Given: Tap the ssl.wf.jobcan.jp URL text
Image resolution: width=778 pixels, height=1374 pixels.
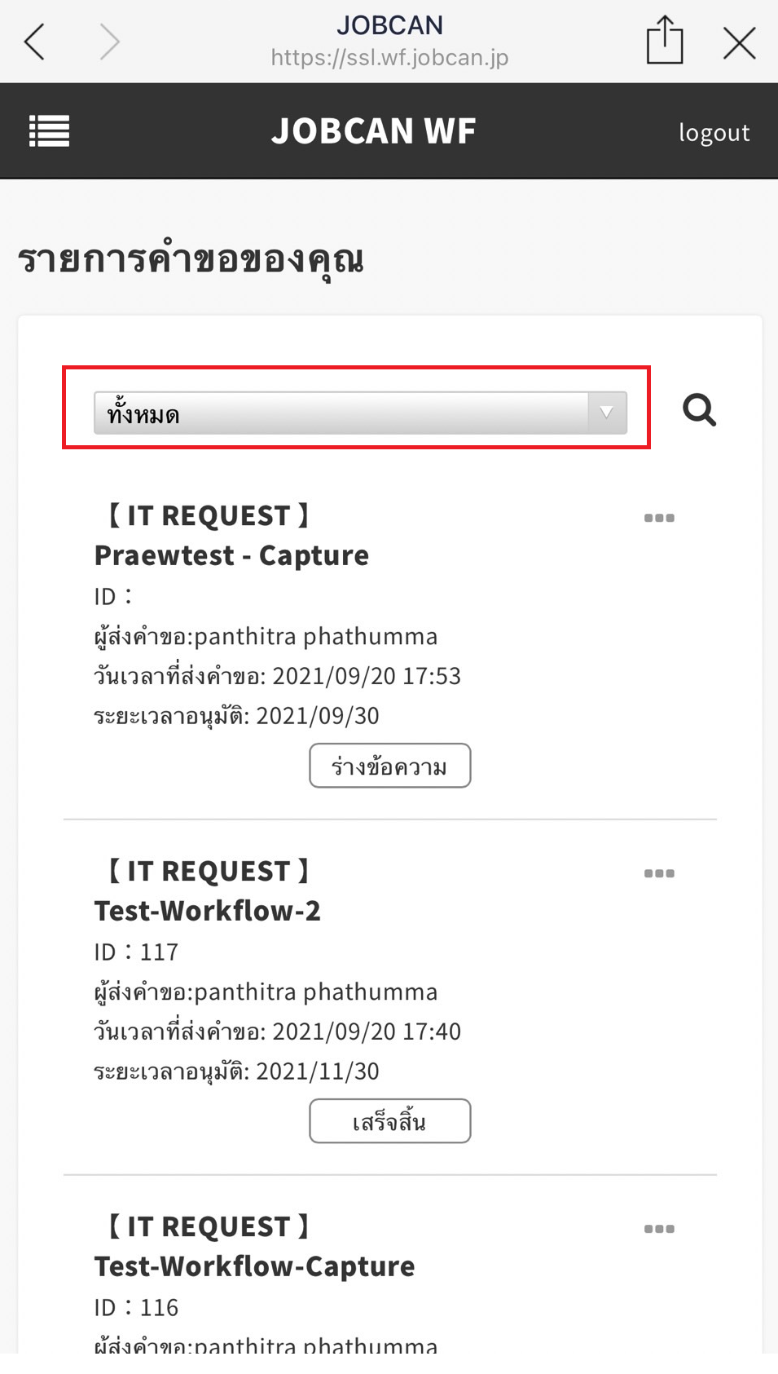Looking at the screenshot, I should click(389, 57).
